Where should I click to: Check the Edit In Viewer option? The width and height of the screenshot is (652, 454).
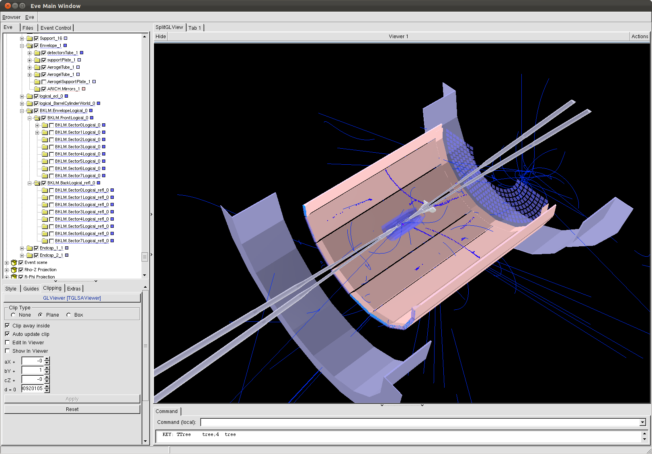point(7,343)
